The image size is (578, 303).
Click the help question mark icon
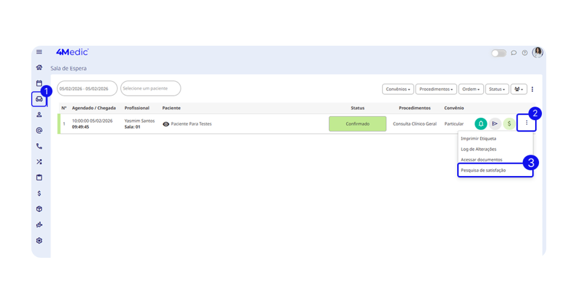click(x=524, y=53)
